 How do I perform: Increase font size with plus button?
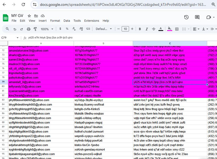click(132, 29)
